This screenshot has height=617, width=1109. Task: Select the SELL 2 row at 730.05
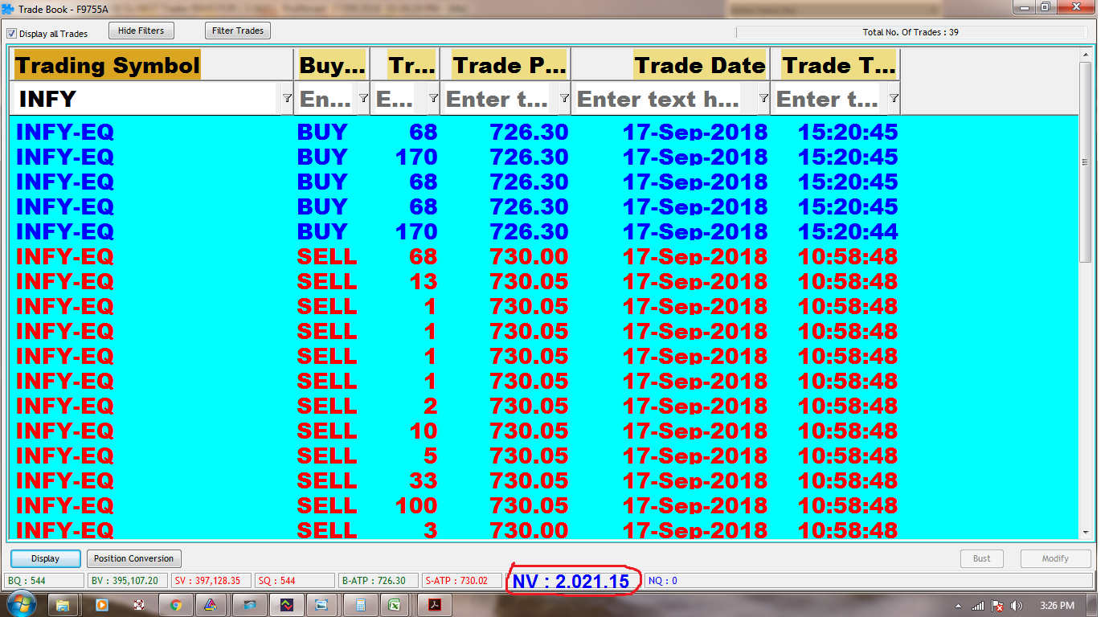[x=543, y=406]
